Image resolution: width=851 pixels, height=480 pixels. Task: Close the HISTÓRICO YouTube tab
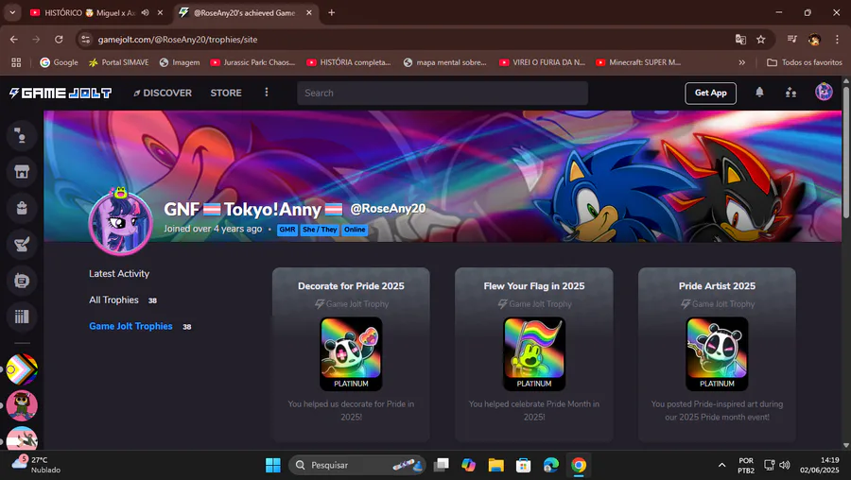click(160, 12)
